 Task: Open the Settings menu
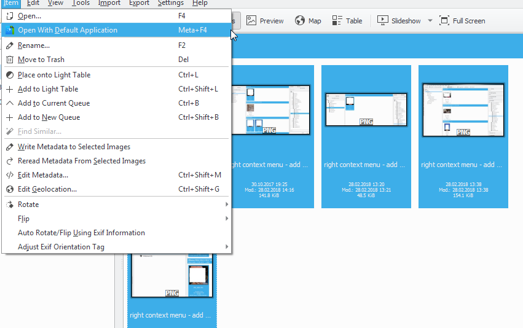(x=170, y=3)
